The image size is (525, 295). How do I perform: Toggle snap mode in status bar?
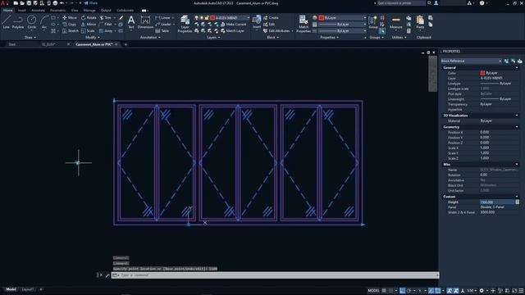(390, 291)
